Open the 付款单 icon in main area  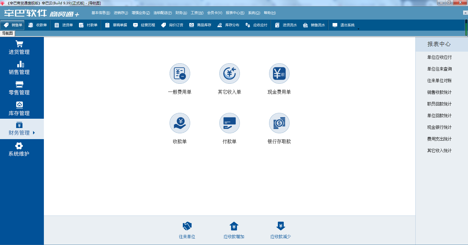click(230, 123)
